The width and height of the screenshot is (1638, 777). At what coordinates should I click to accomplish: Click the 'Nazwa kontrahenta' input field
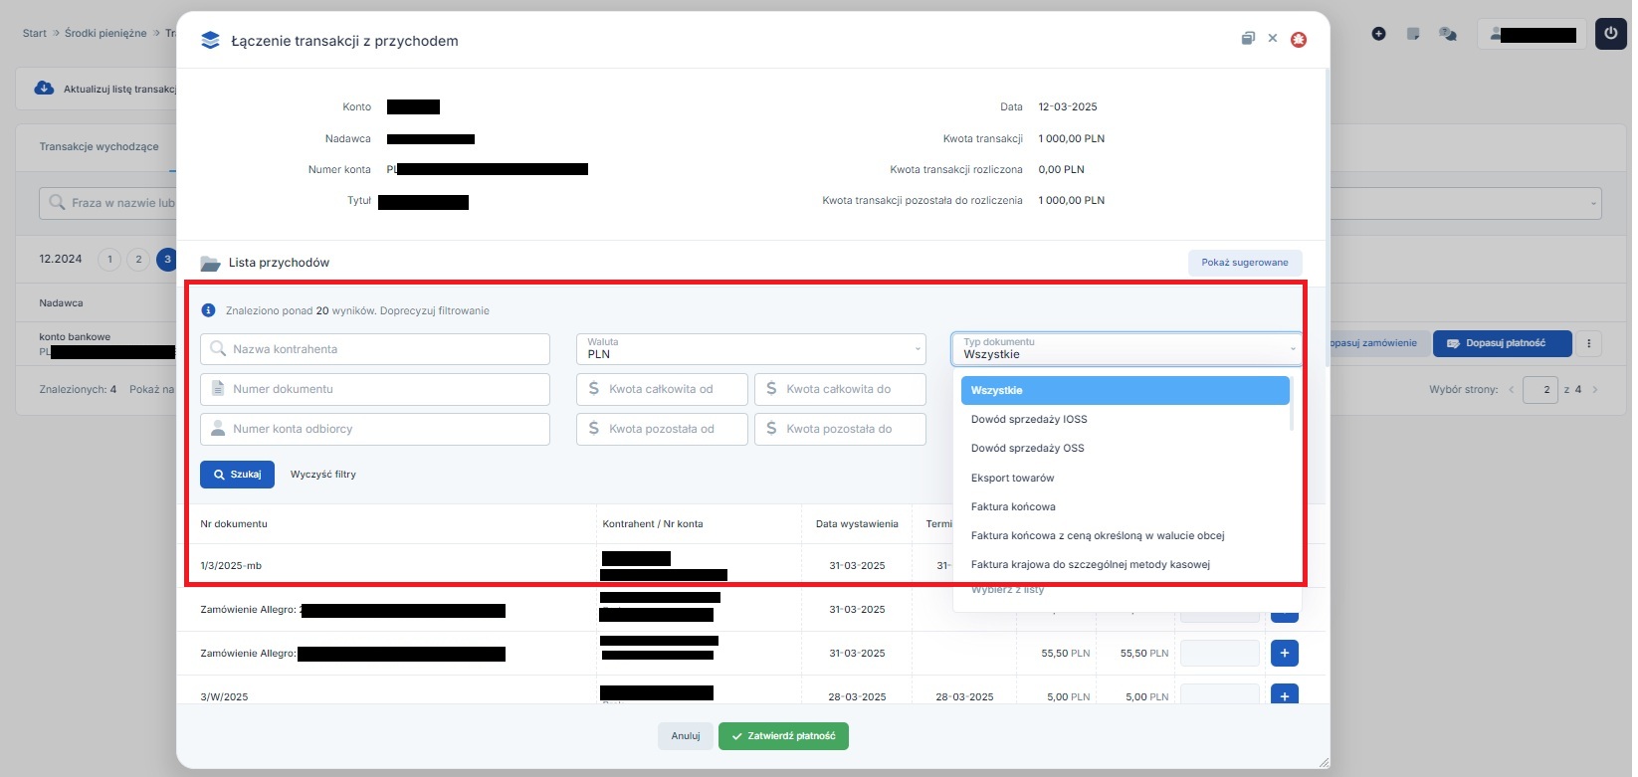[375, 349]
